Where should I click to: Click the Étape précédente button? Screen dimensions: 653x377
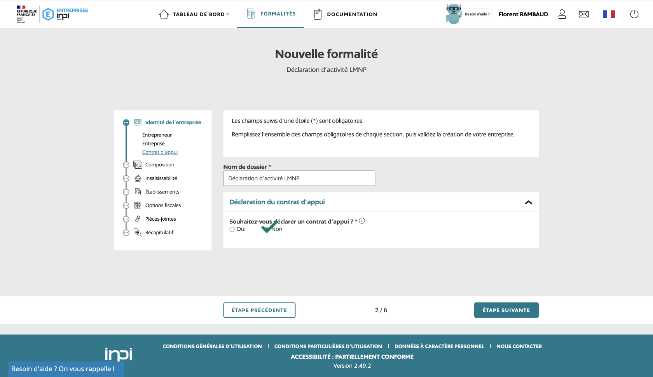[x=259, y=310]
